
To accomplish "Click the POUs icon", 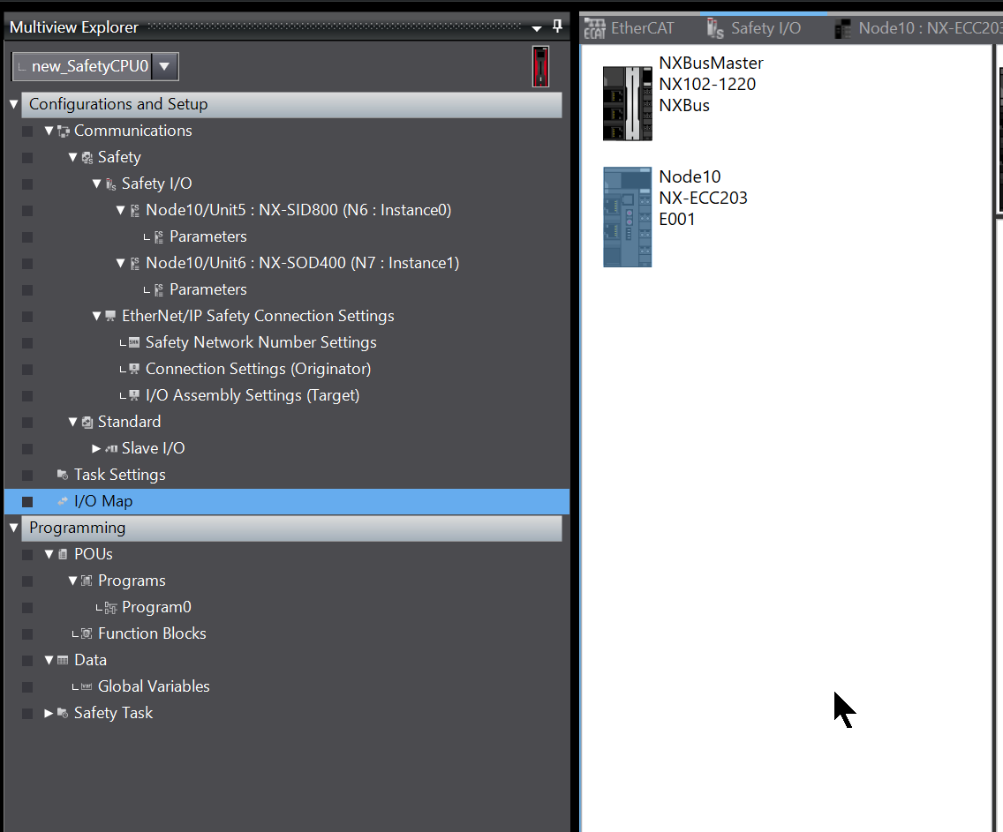I will 62,554.
